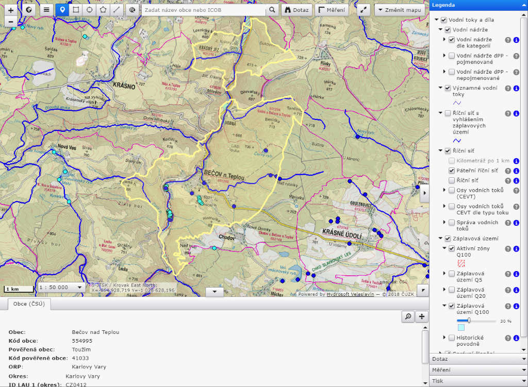The width and height of the screenshot is (528, 387).
Task: Open the Hydrosoft Veleslavín link
Action: coord(350,294)
